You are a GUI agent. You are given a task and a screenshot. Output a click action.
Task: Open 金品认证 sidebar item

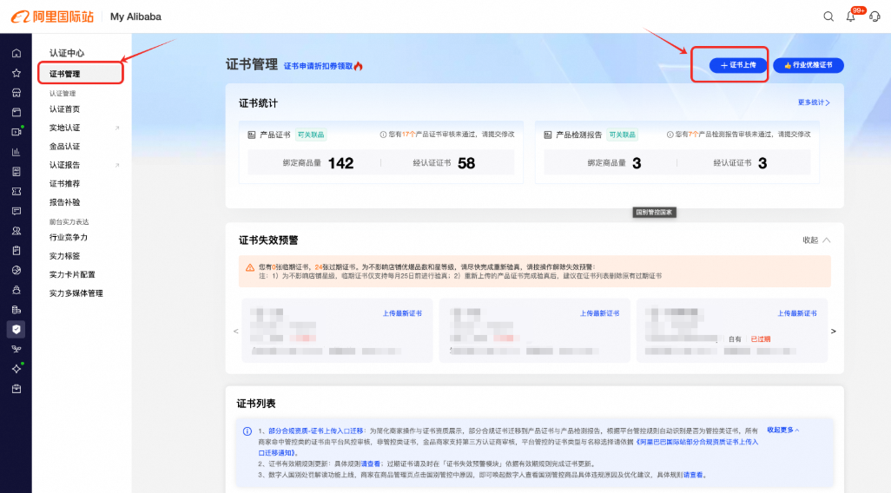coord(65,147)
